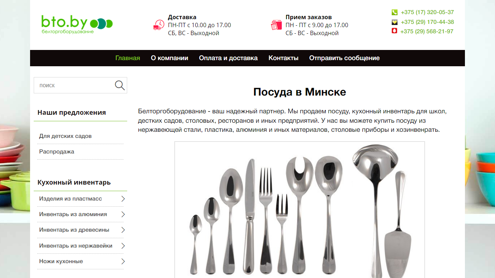This screenshot has width=495, height=278.
Task: Go to Оплата и доставка page
Action: tap(228, 58)
